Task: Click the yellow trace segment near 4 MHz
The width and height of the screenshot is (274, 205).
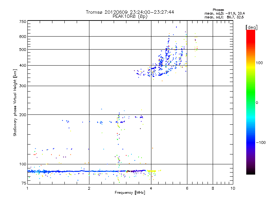Action: coord(152,171)
